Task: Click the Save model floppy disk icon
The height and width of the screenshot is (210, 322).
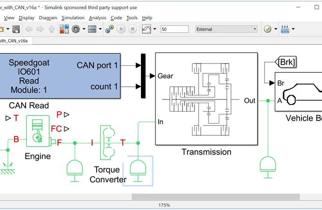Action: 16,29
